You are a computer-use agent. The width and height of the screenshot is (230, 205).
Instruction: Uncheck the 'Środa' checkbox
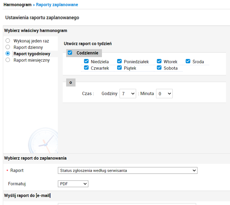pos(188,61)
